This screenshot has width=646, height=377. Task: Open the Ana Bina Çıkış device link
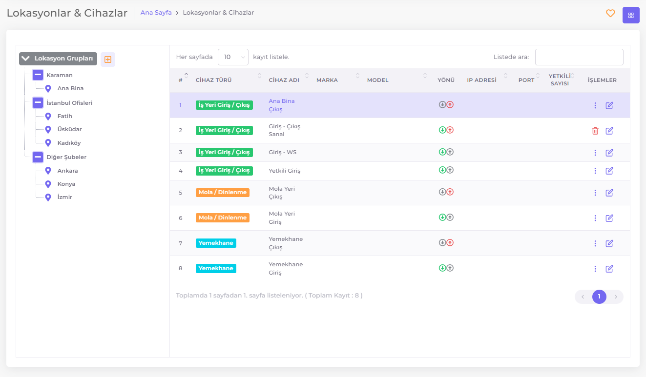pyautogui.click(x=282, y=105)
